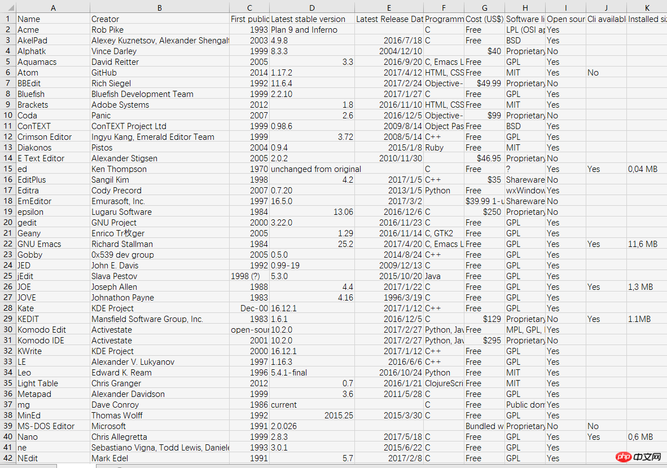
Task: Click the 'Crimson Editor' cell
Action: click(52, 137)
